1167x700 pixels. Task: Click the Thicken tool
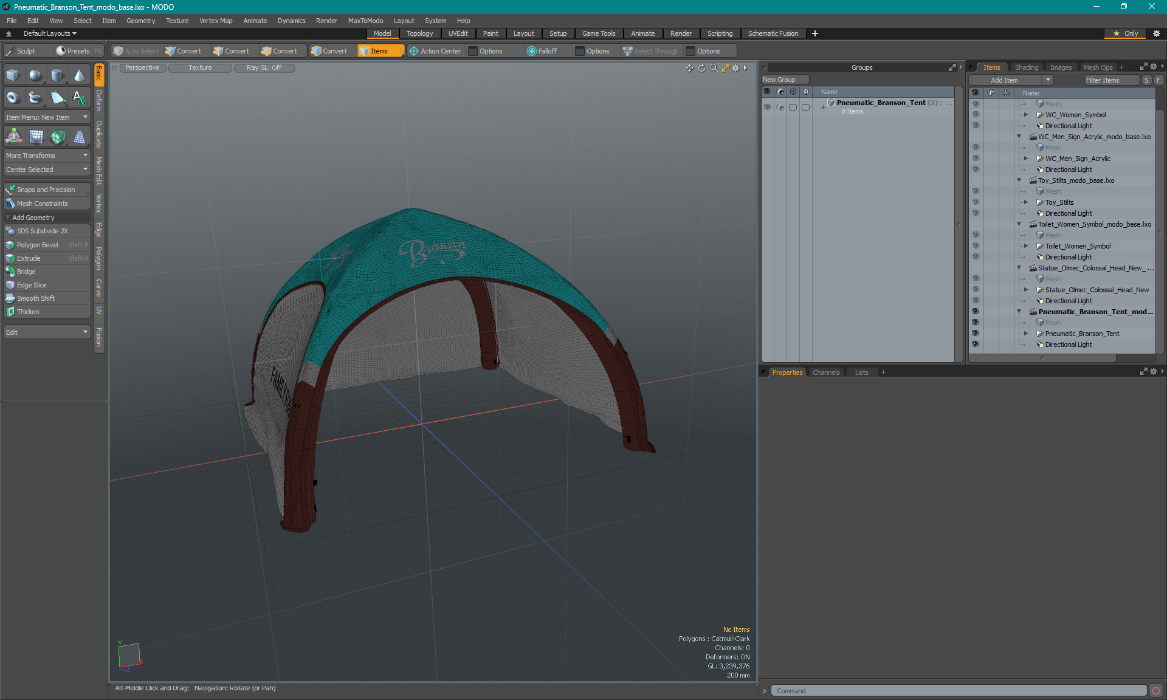pyautogui.click(x=47, y=312)
